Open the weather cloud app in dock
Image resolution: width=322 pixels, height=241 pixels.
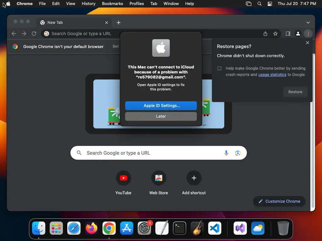pos(258,228)
